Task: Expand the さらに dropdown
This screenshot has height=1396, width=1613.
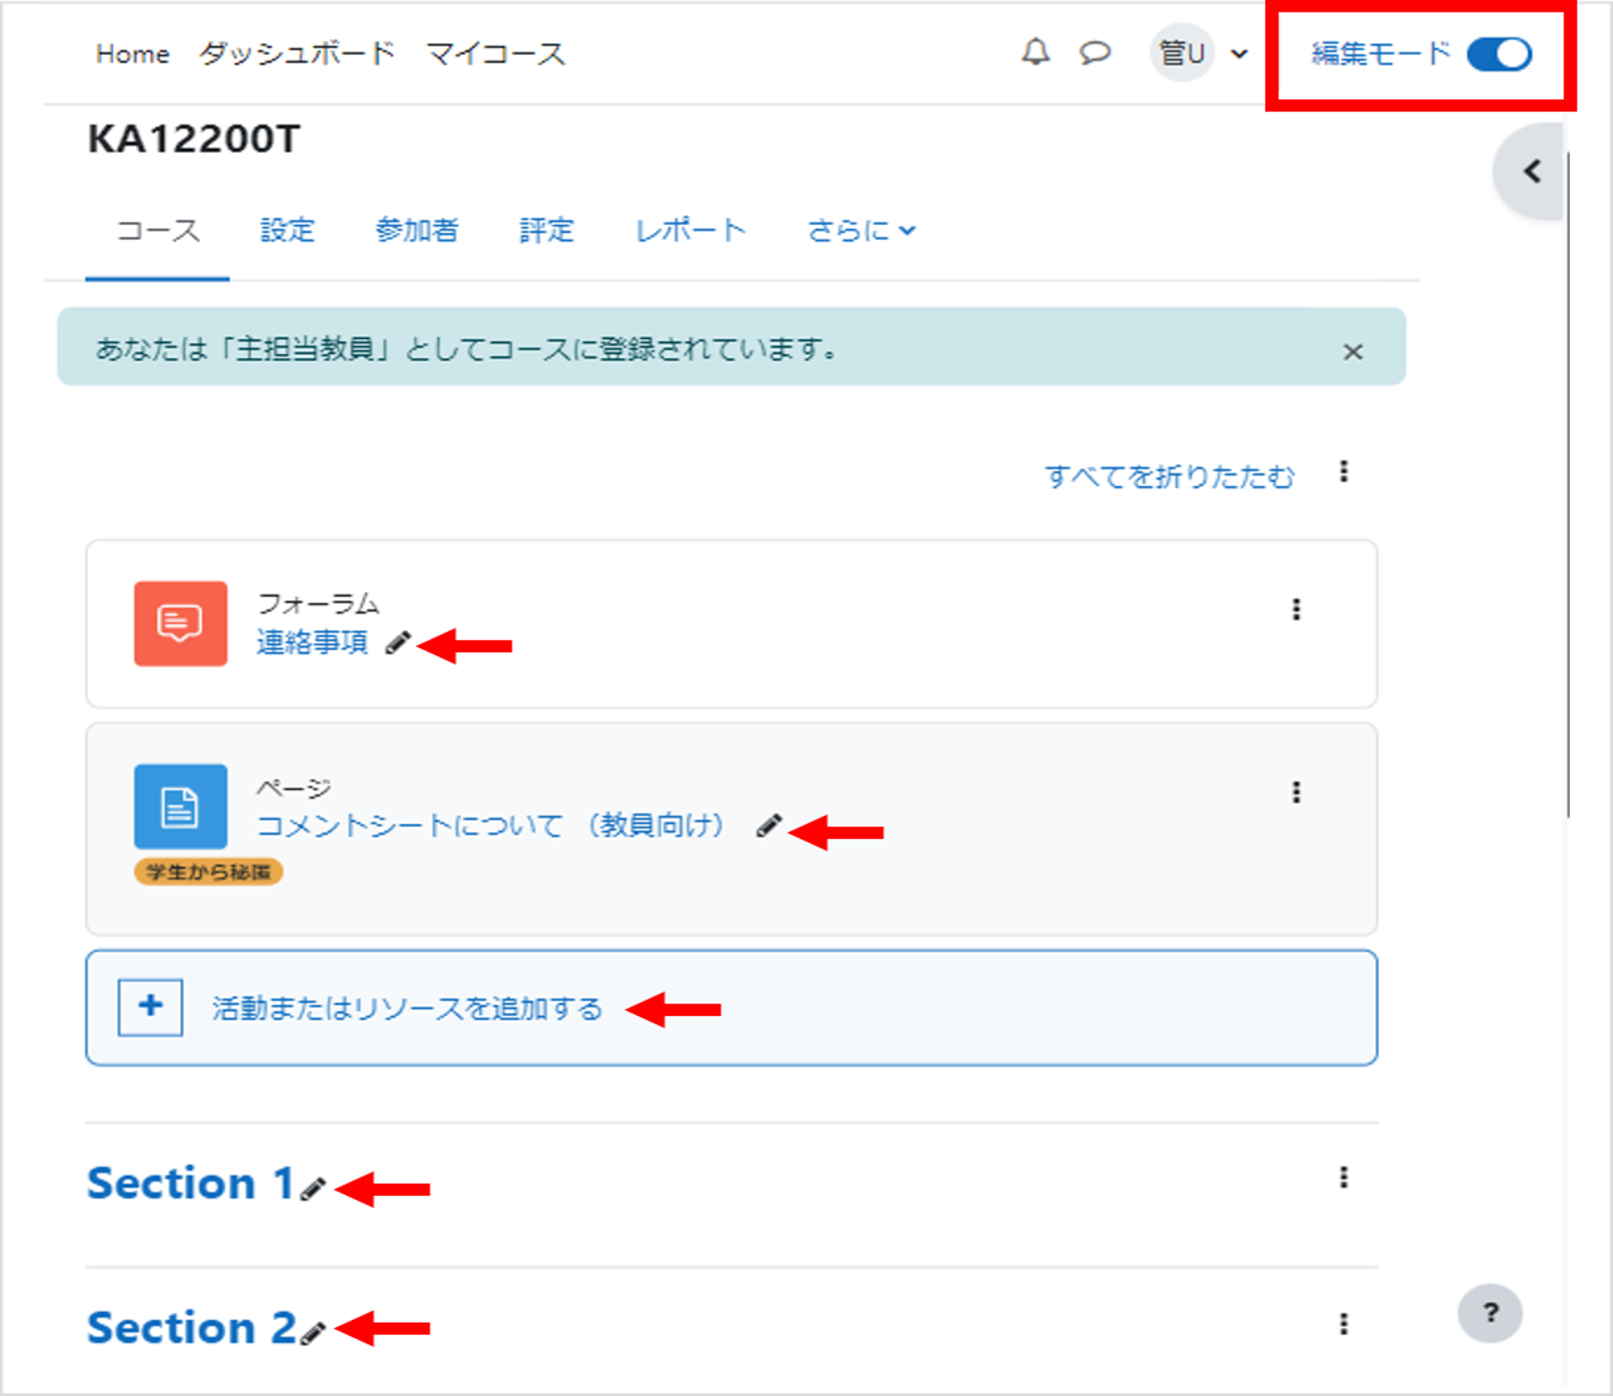Action: pos(861,231)
